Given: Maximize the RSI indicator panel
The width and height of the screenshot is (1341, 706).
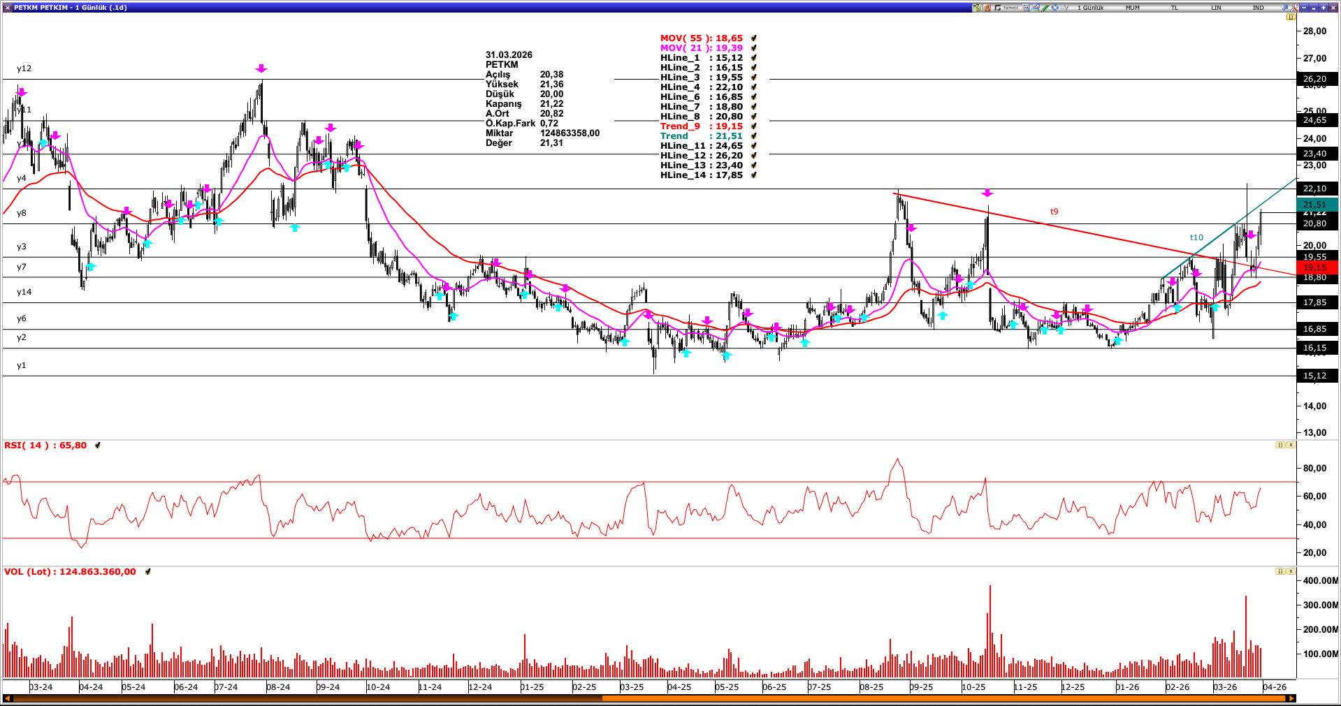Looking at the screenshot, I should click(x=1280, y=445).
